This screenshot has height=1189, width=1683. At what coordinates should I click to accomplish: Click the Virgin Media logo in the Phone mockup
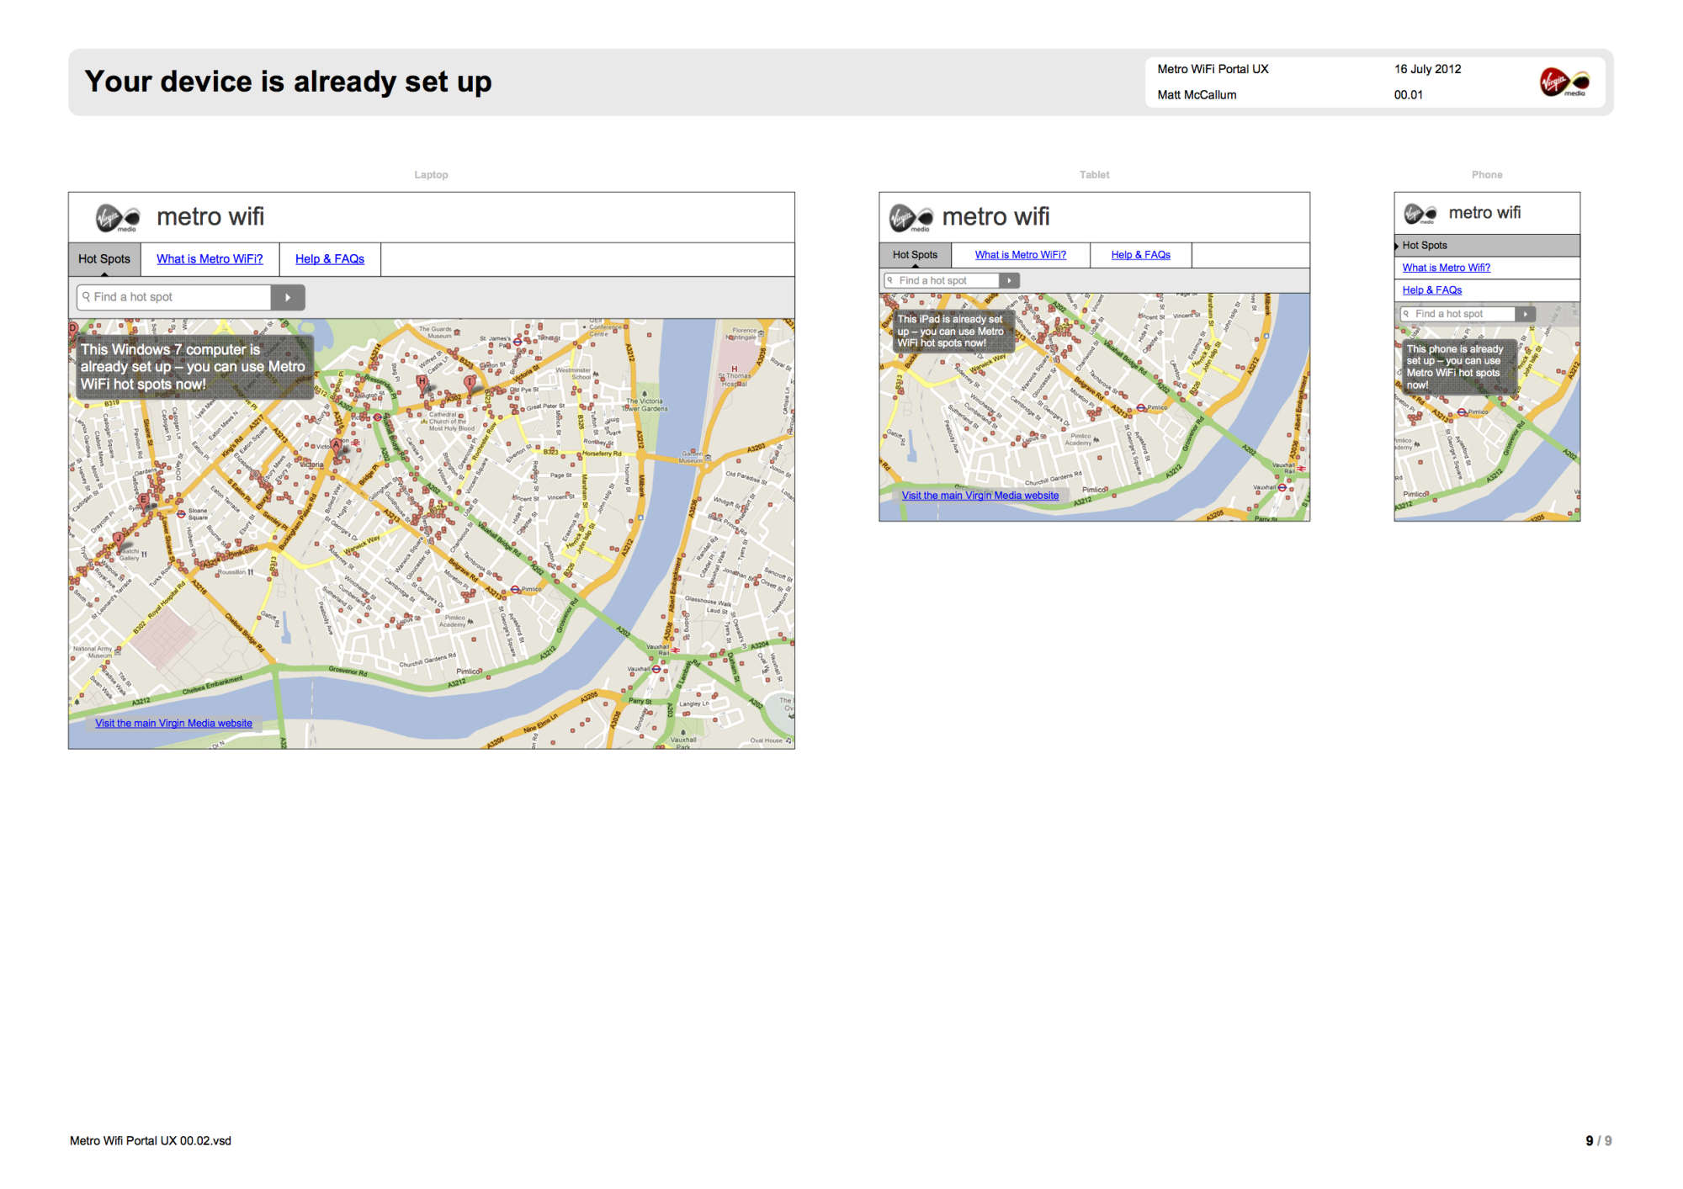1420,214
